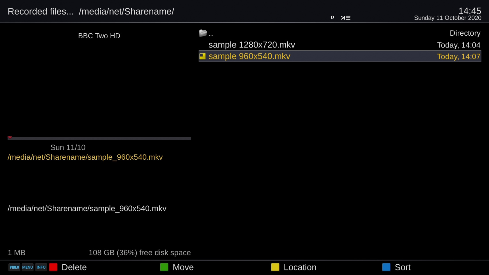Click the green square next to Move

[164, 267]
